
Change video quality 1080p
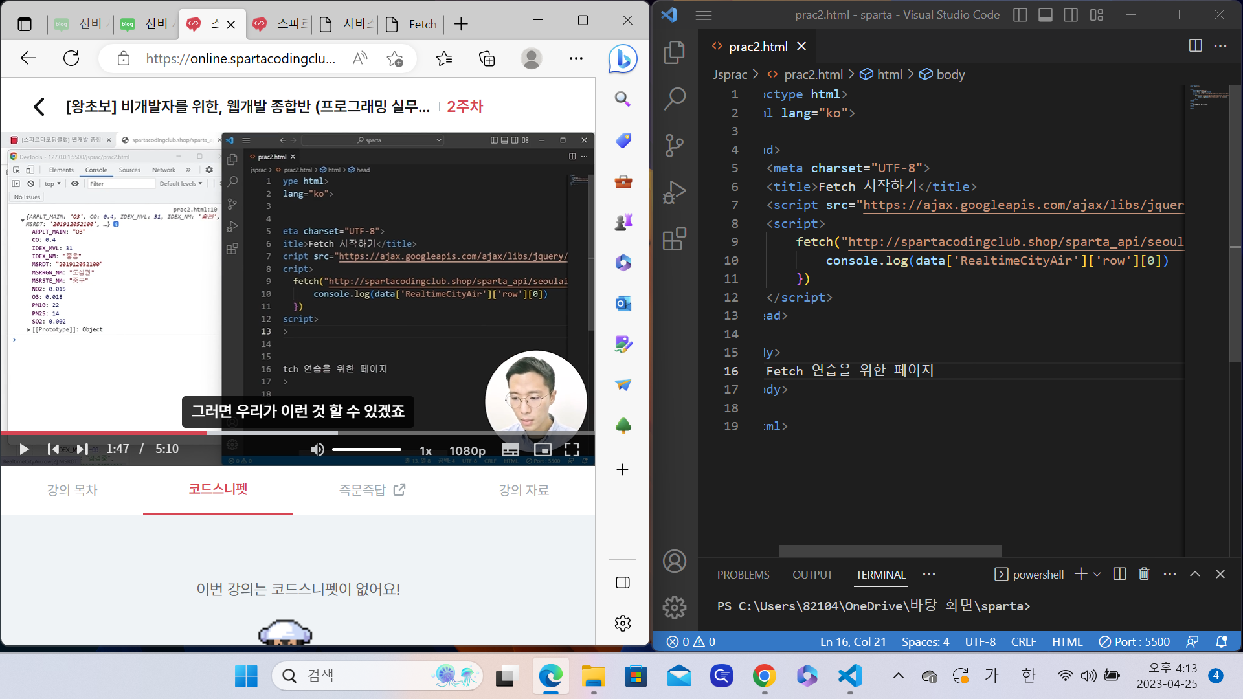coord(467,450)
